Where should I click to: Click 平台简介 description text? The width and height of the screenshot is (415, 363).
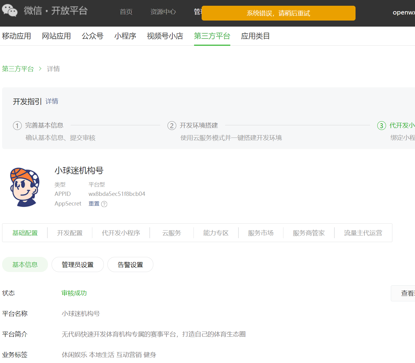(154, 334)
